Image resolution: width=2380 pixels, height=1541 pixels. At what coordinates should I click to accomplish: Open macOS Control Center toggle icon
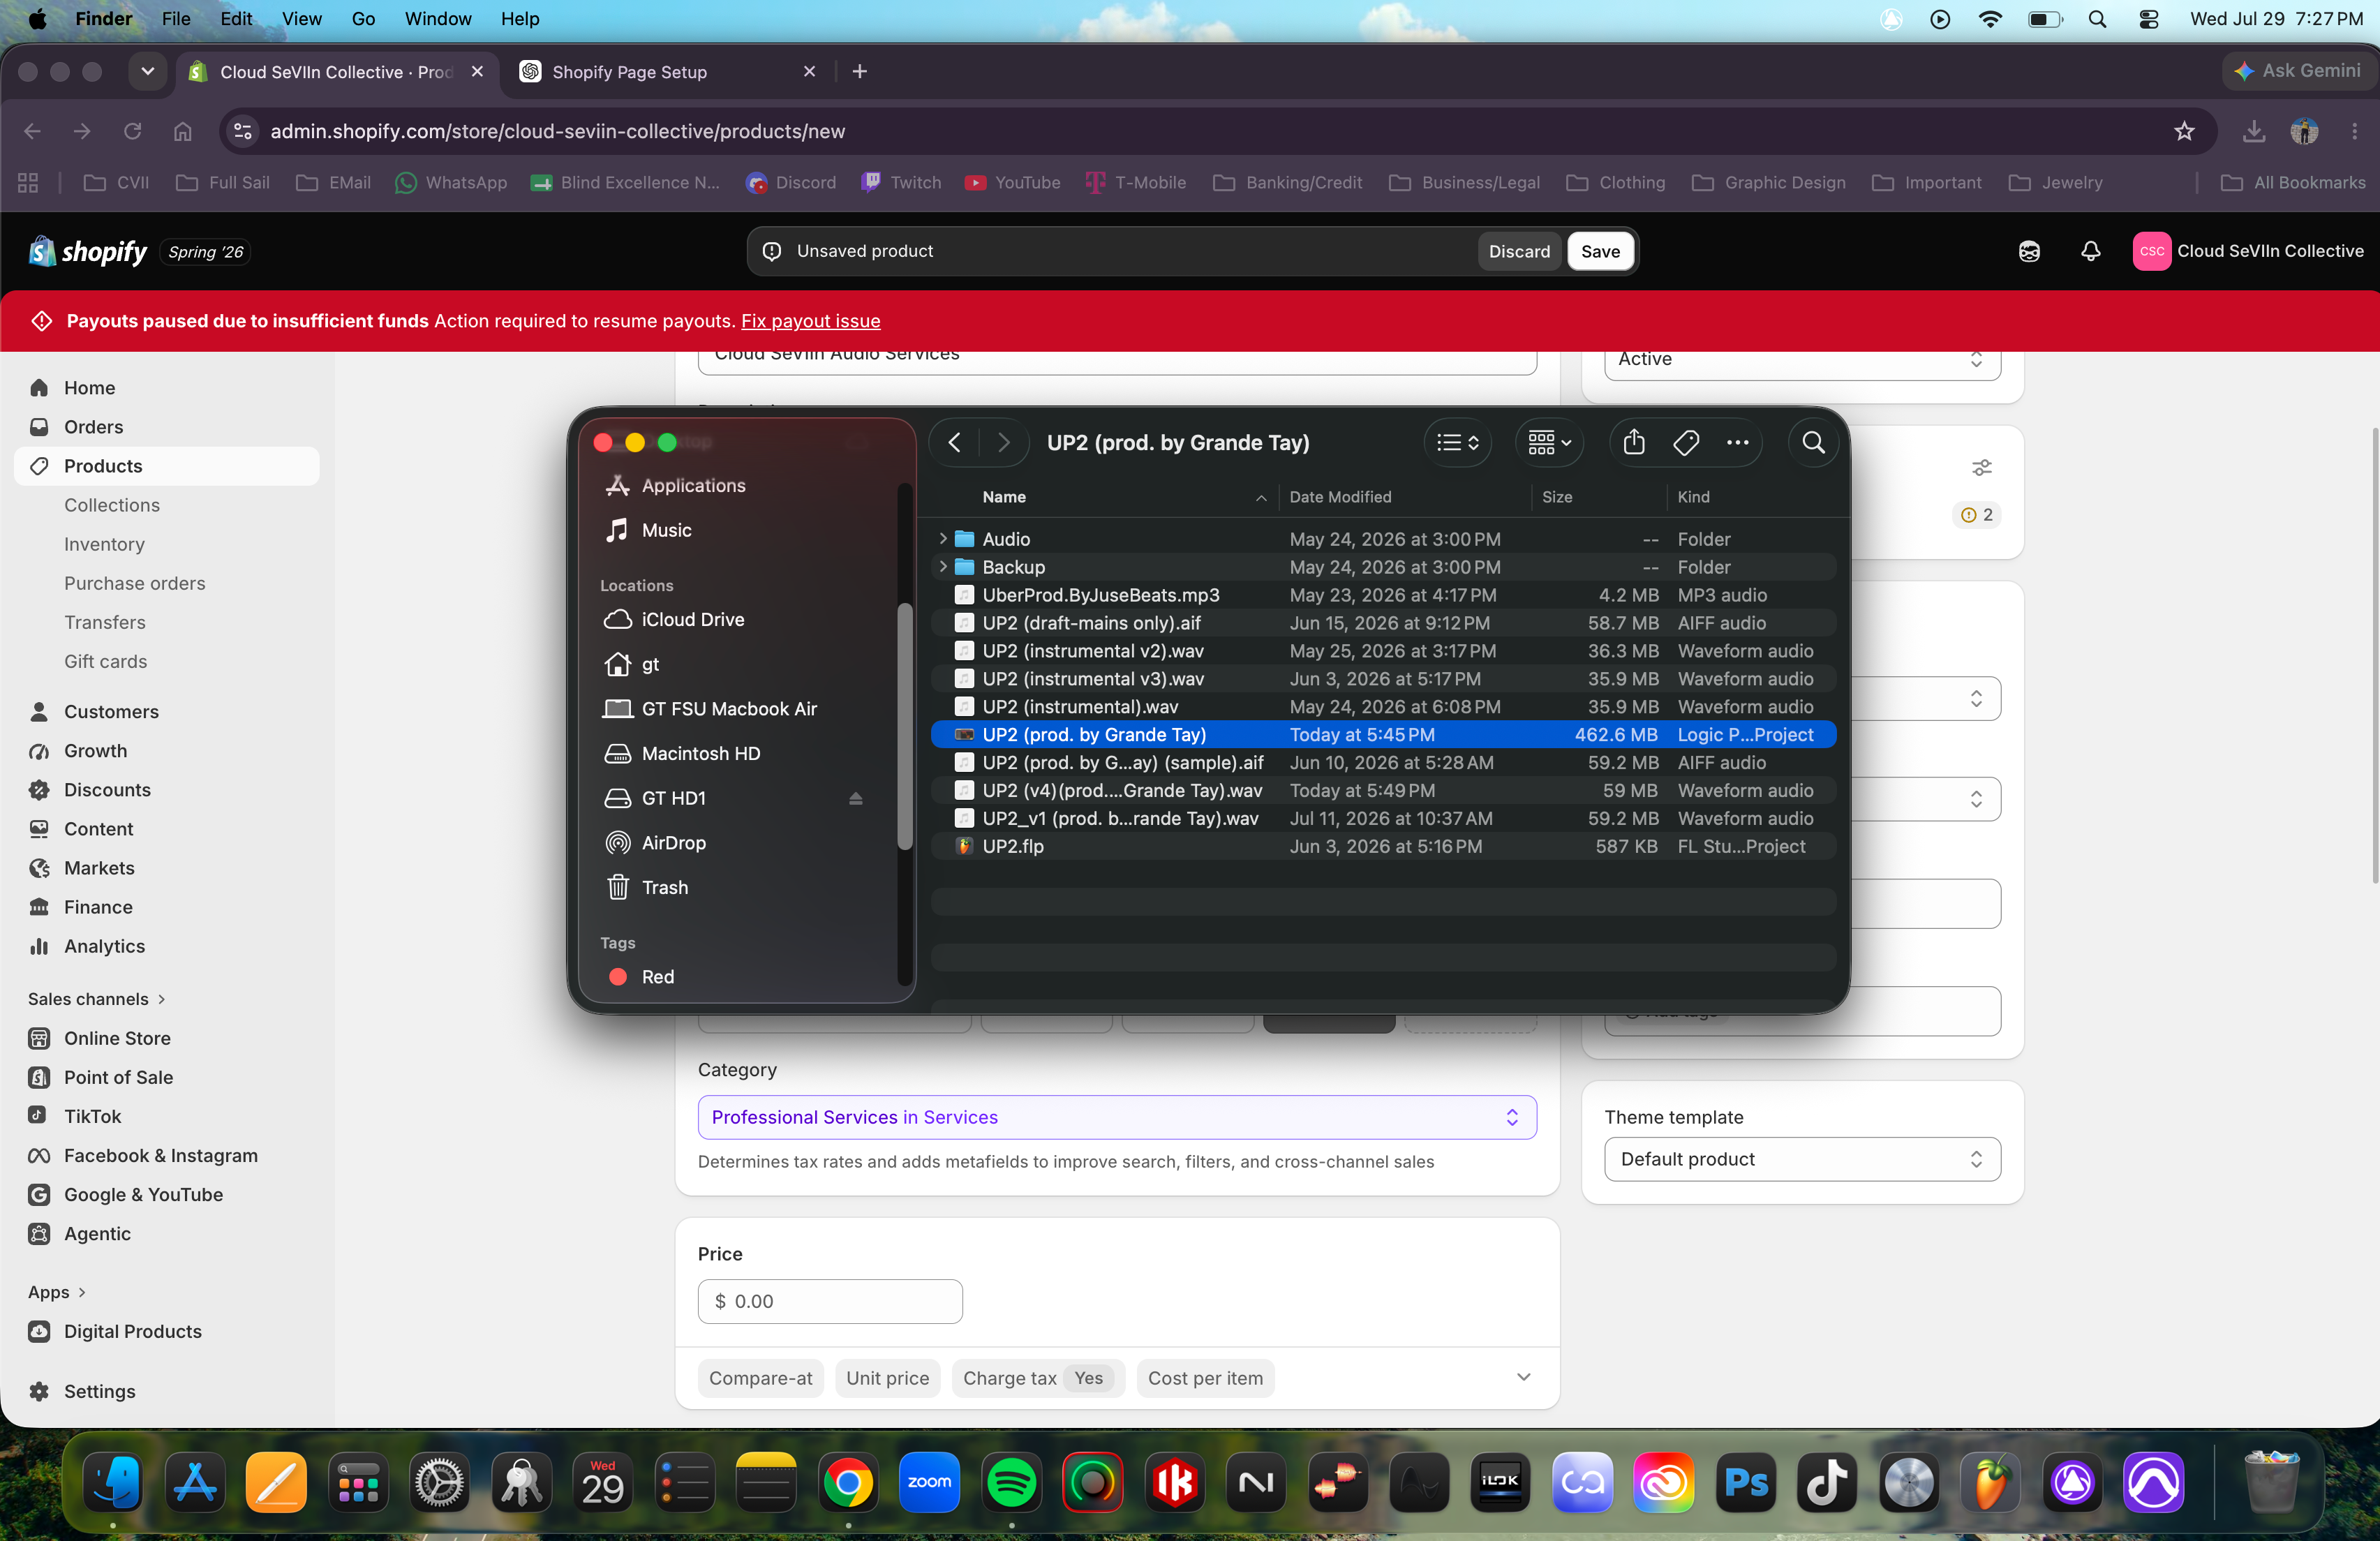click(2148, 19)
